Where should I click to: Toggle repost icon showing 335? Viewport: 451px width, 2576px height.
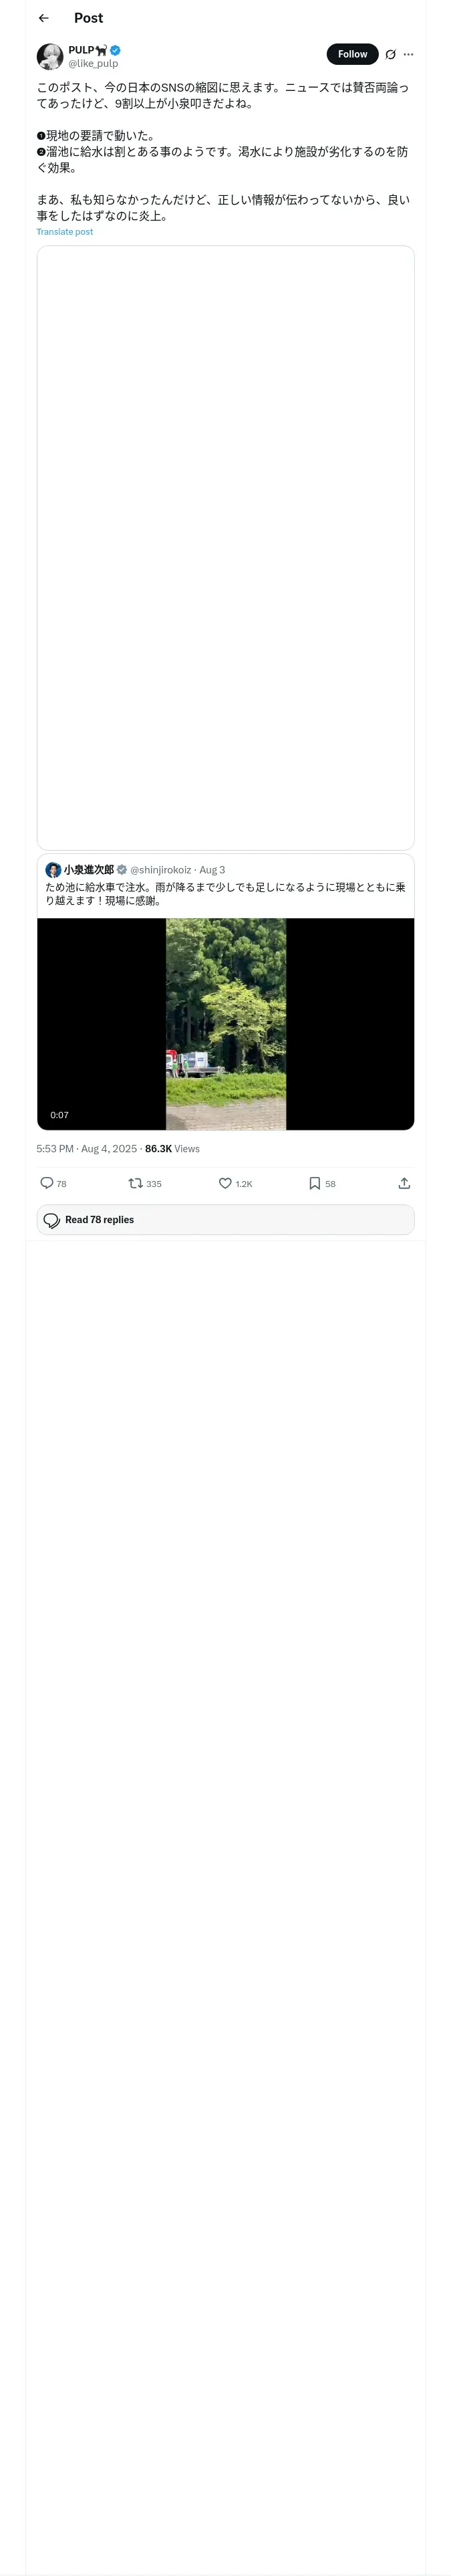pos(136,1183)
